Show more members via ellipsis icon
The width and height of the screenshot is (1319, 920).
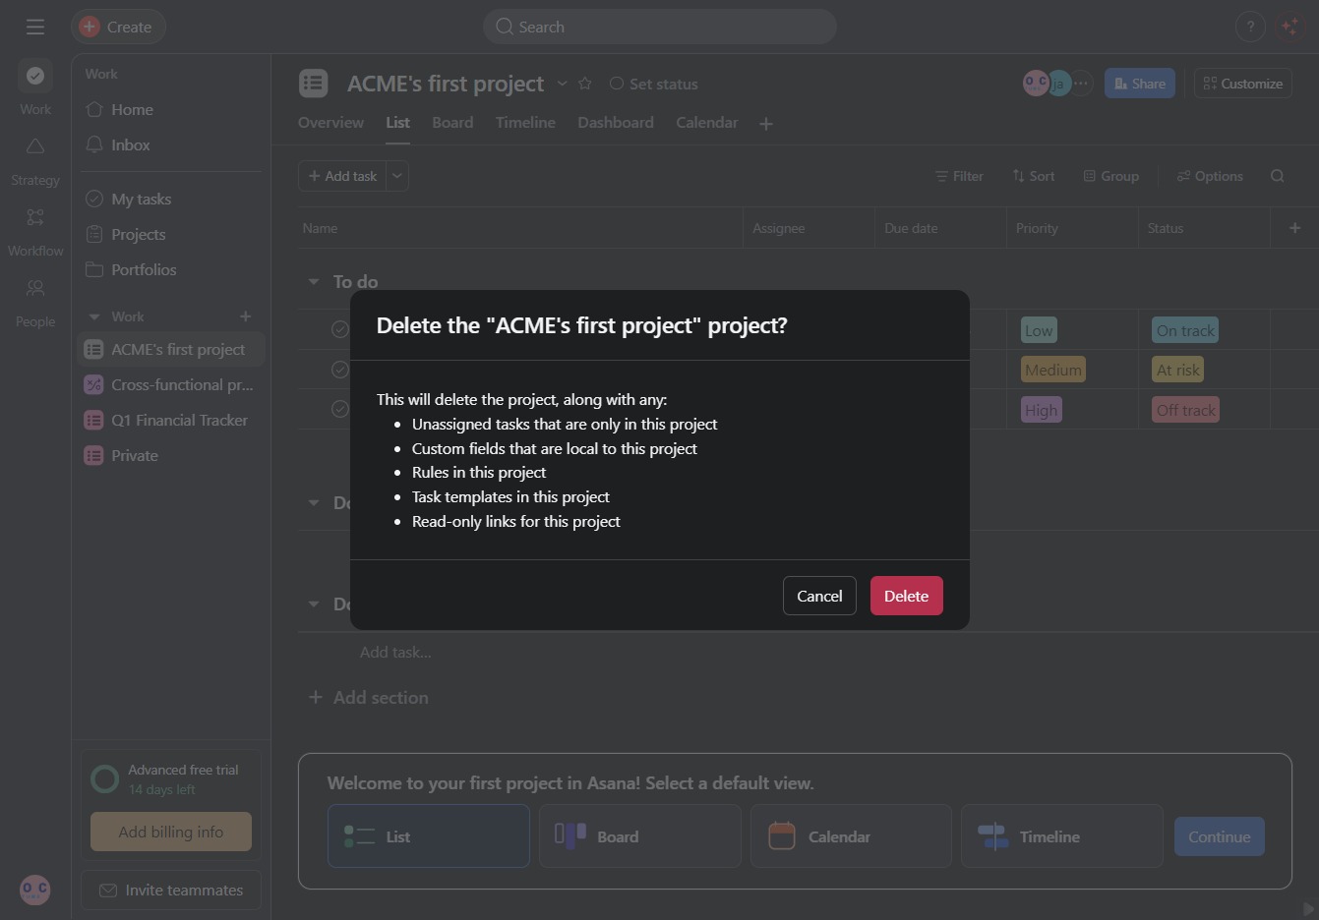(x=1081, y=84)
